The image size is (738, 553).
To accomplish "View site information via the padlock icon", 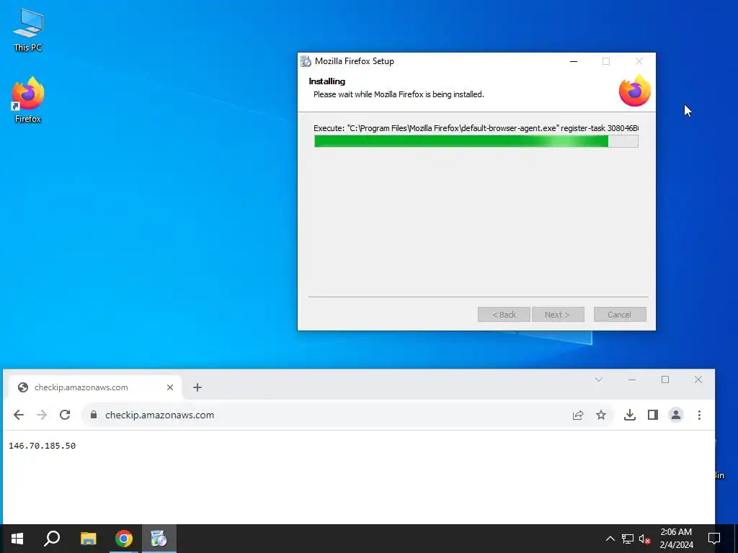I will tap(94, 415).
